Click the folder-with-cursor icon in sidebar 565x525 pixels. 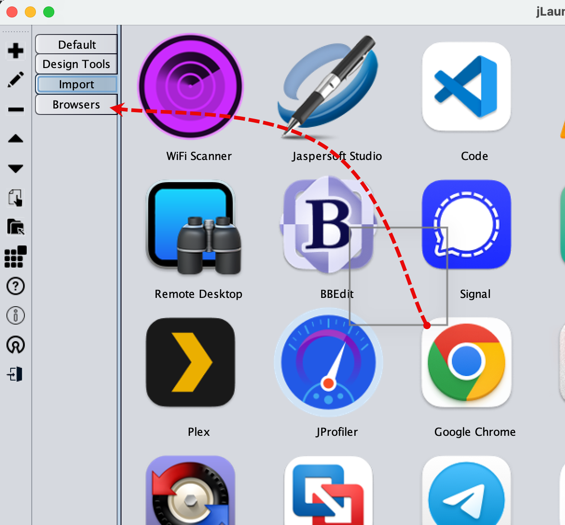[x=16, y=227]
